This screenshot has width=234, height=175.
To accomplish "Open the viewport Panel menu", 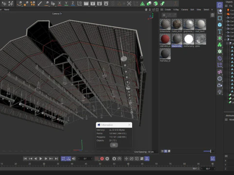I will [x=7, y=10].
